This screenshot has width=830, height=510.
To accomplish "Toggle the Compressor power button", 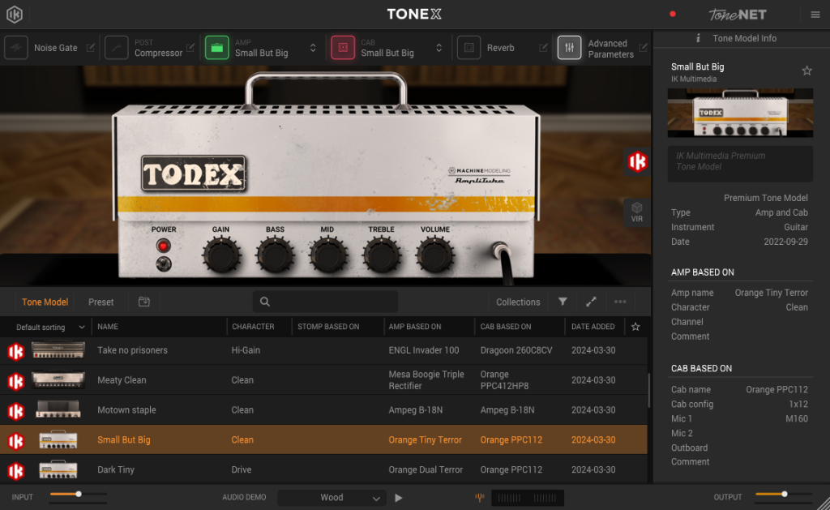I will (x=117, y=48).
